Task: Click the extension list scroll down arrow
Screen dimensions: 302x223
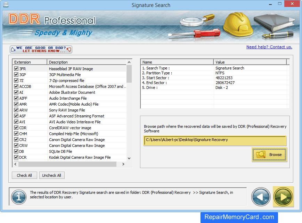Action: [129, 158]
